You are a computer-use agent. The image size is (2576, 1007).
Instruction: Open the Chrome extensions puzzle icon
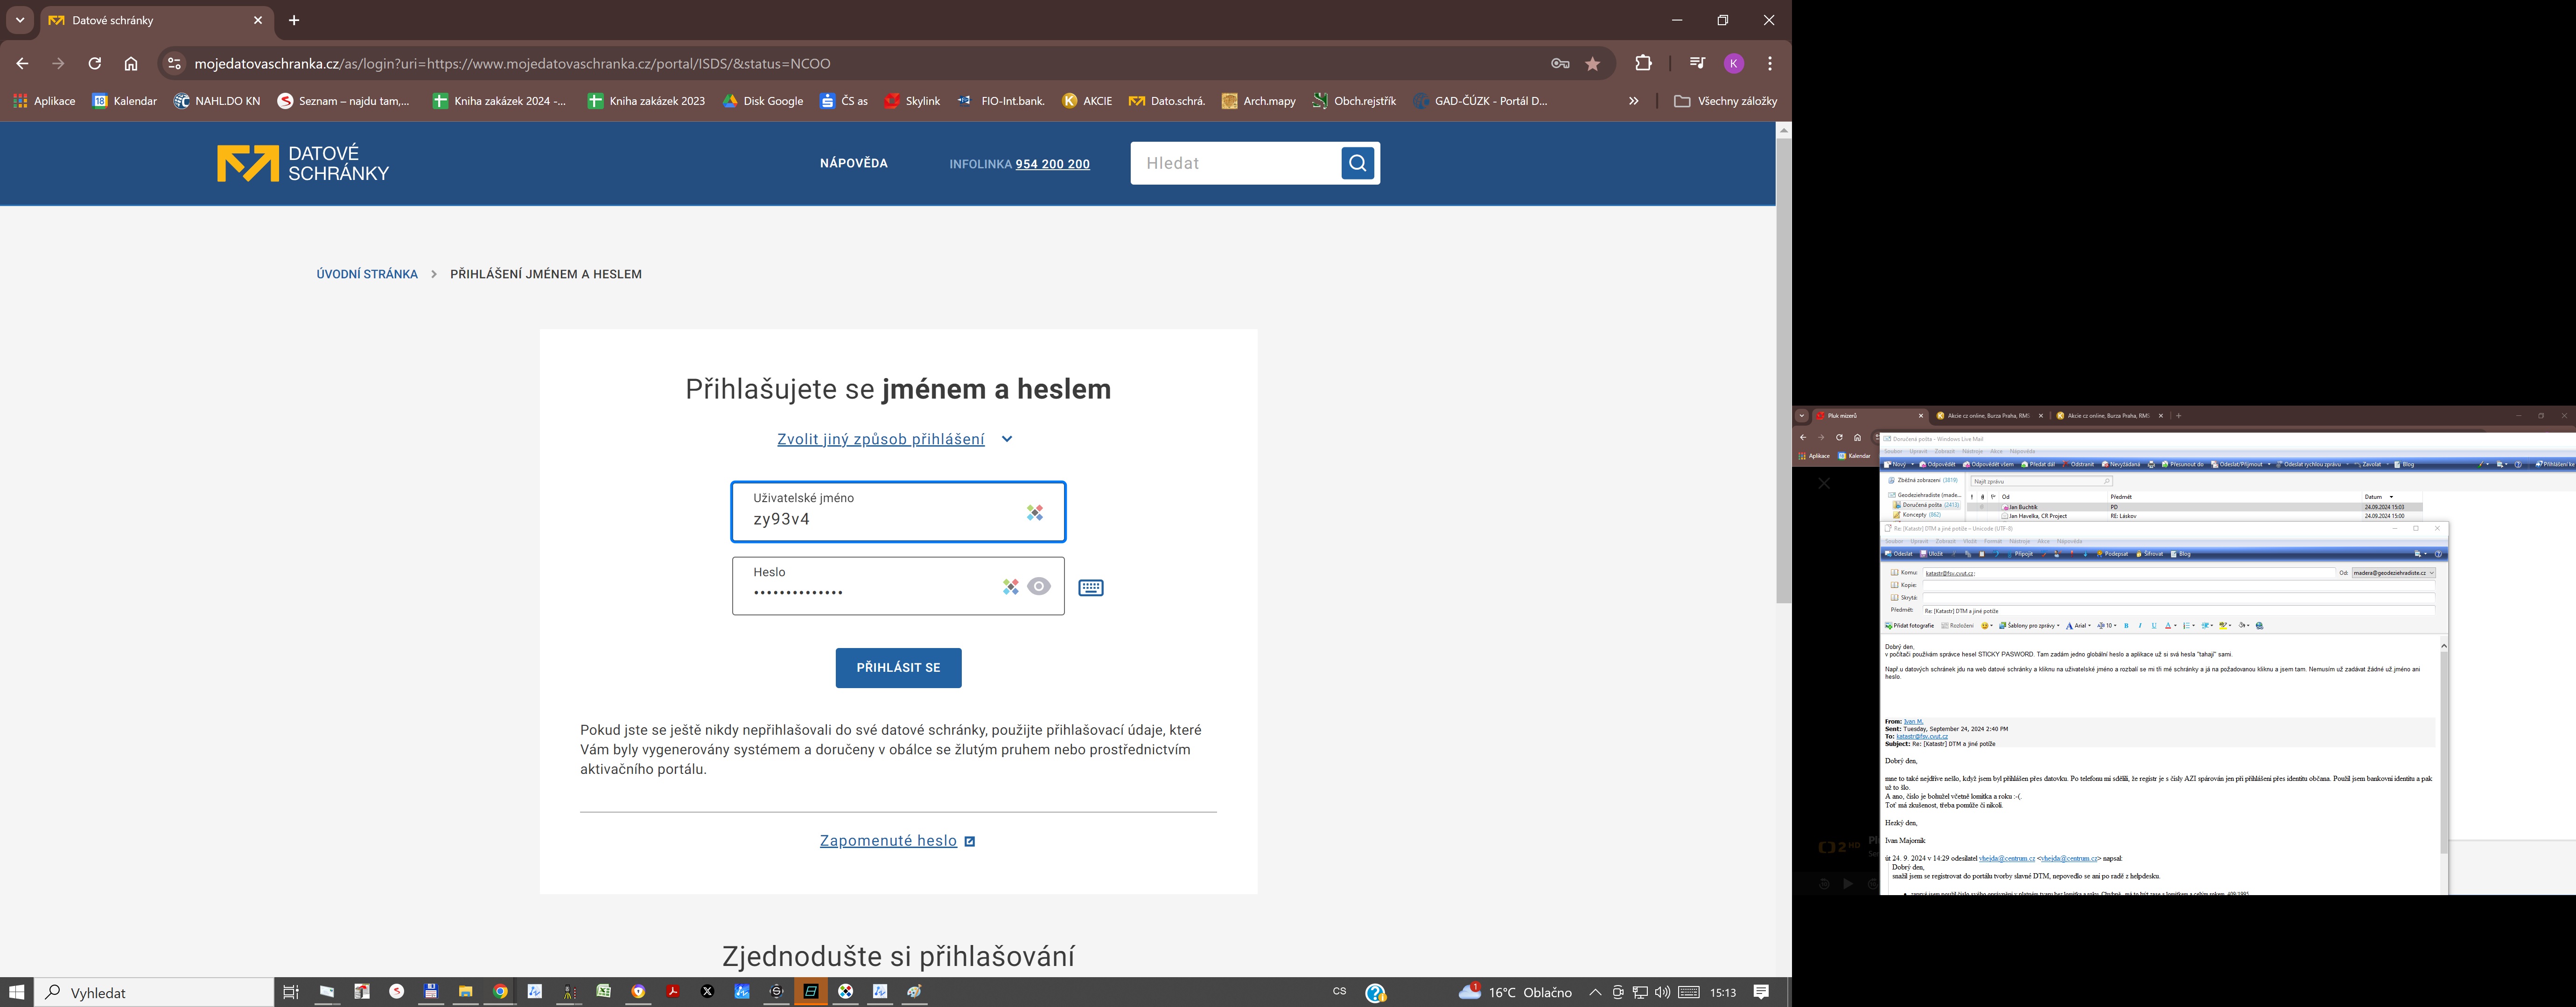click(1643, 64)
